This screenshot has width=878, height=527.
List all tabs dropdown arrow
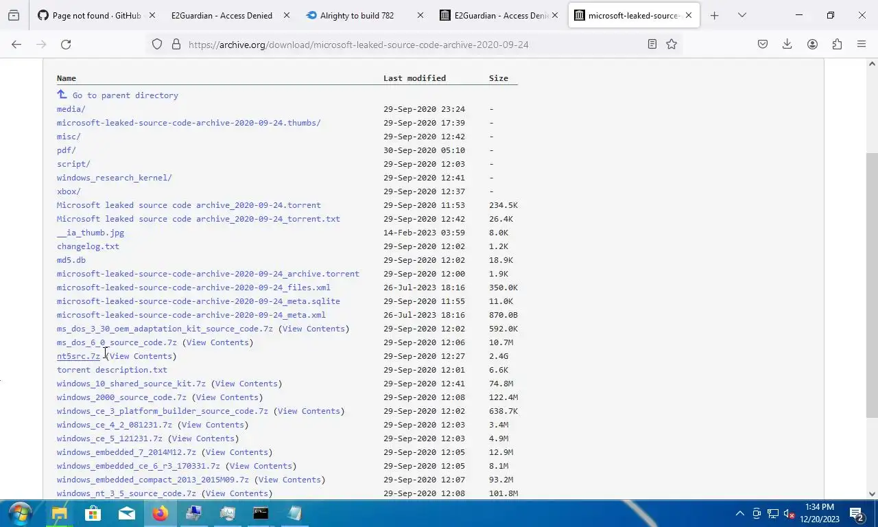(741, 15)
